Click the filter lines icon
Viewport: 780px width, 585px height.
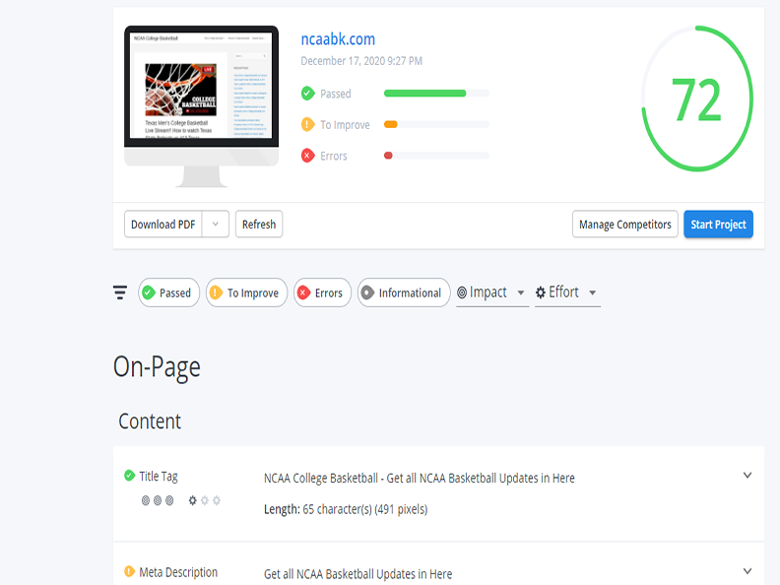pyautogui.click(x=120, y=292)
